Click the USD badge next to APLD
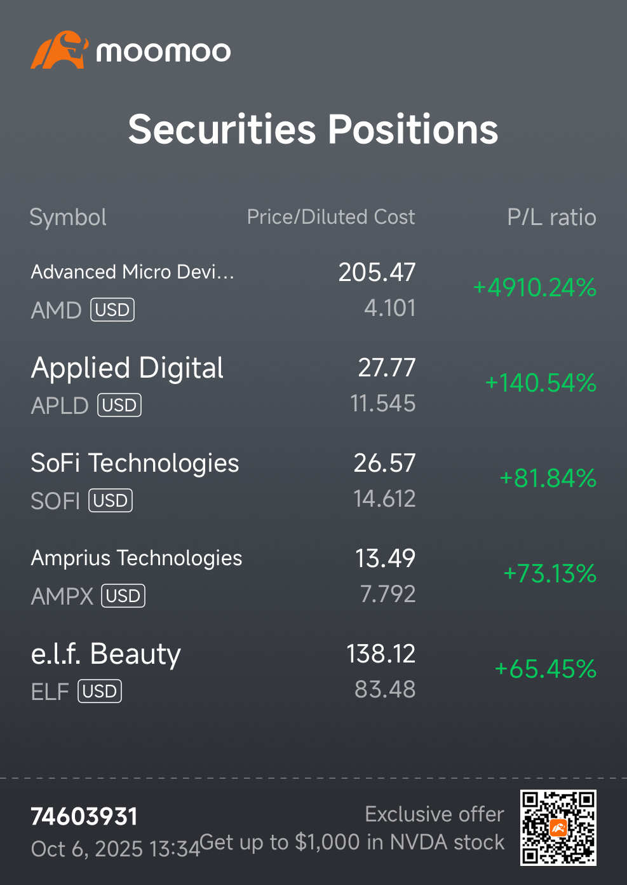627x885 pixels. tap(119, 406)
